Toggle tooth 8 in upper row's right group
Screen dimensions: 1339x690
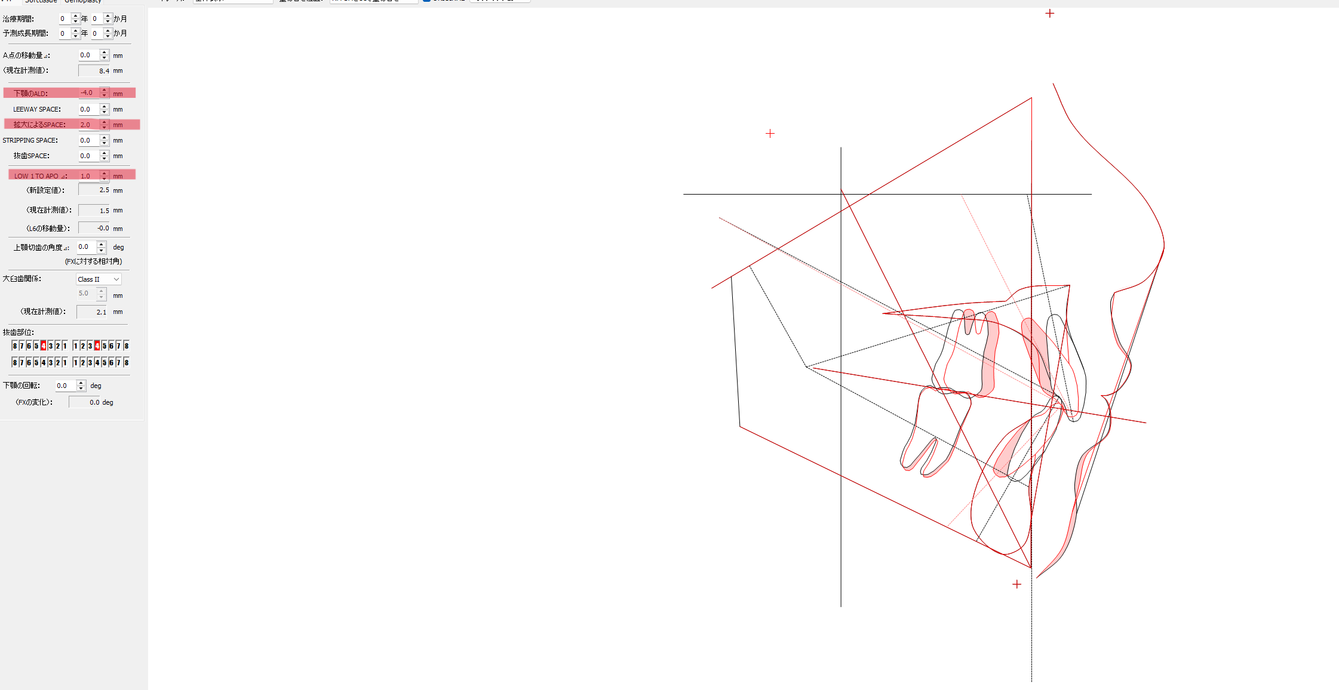coord(126,346)
